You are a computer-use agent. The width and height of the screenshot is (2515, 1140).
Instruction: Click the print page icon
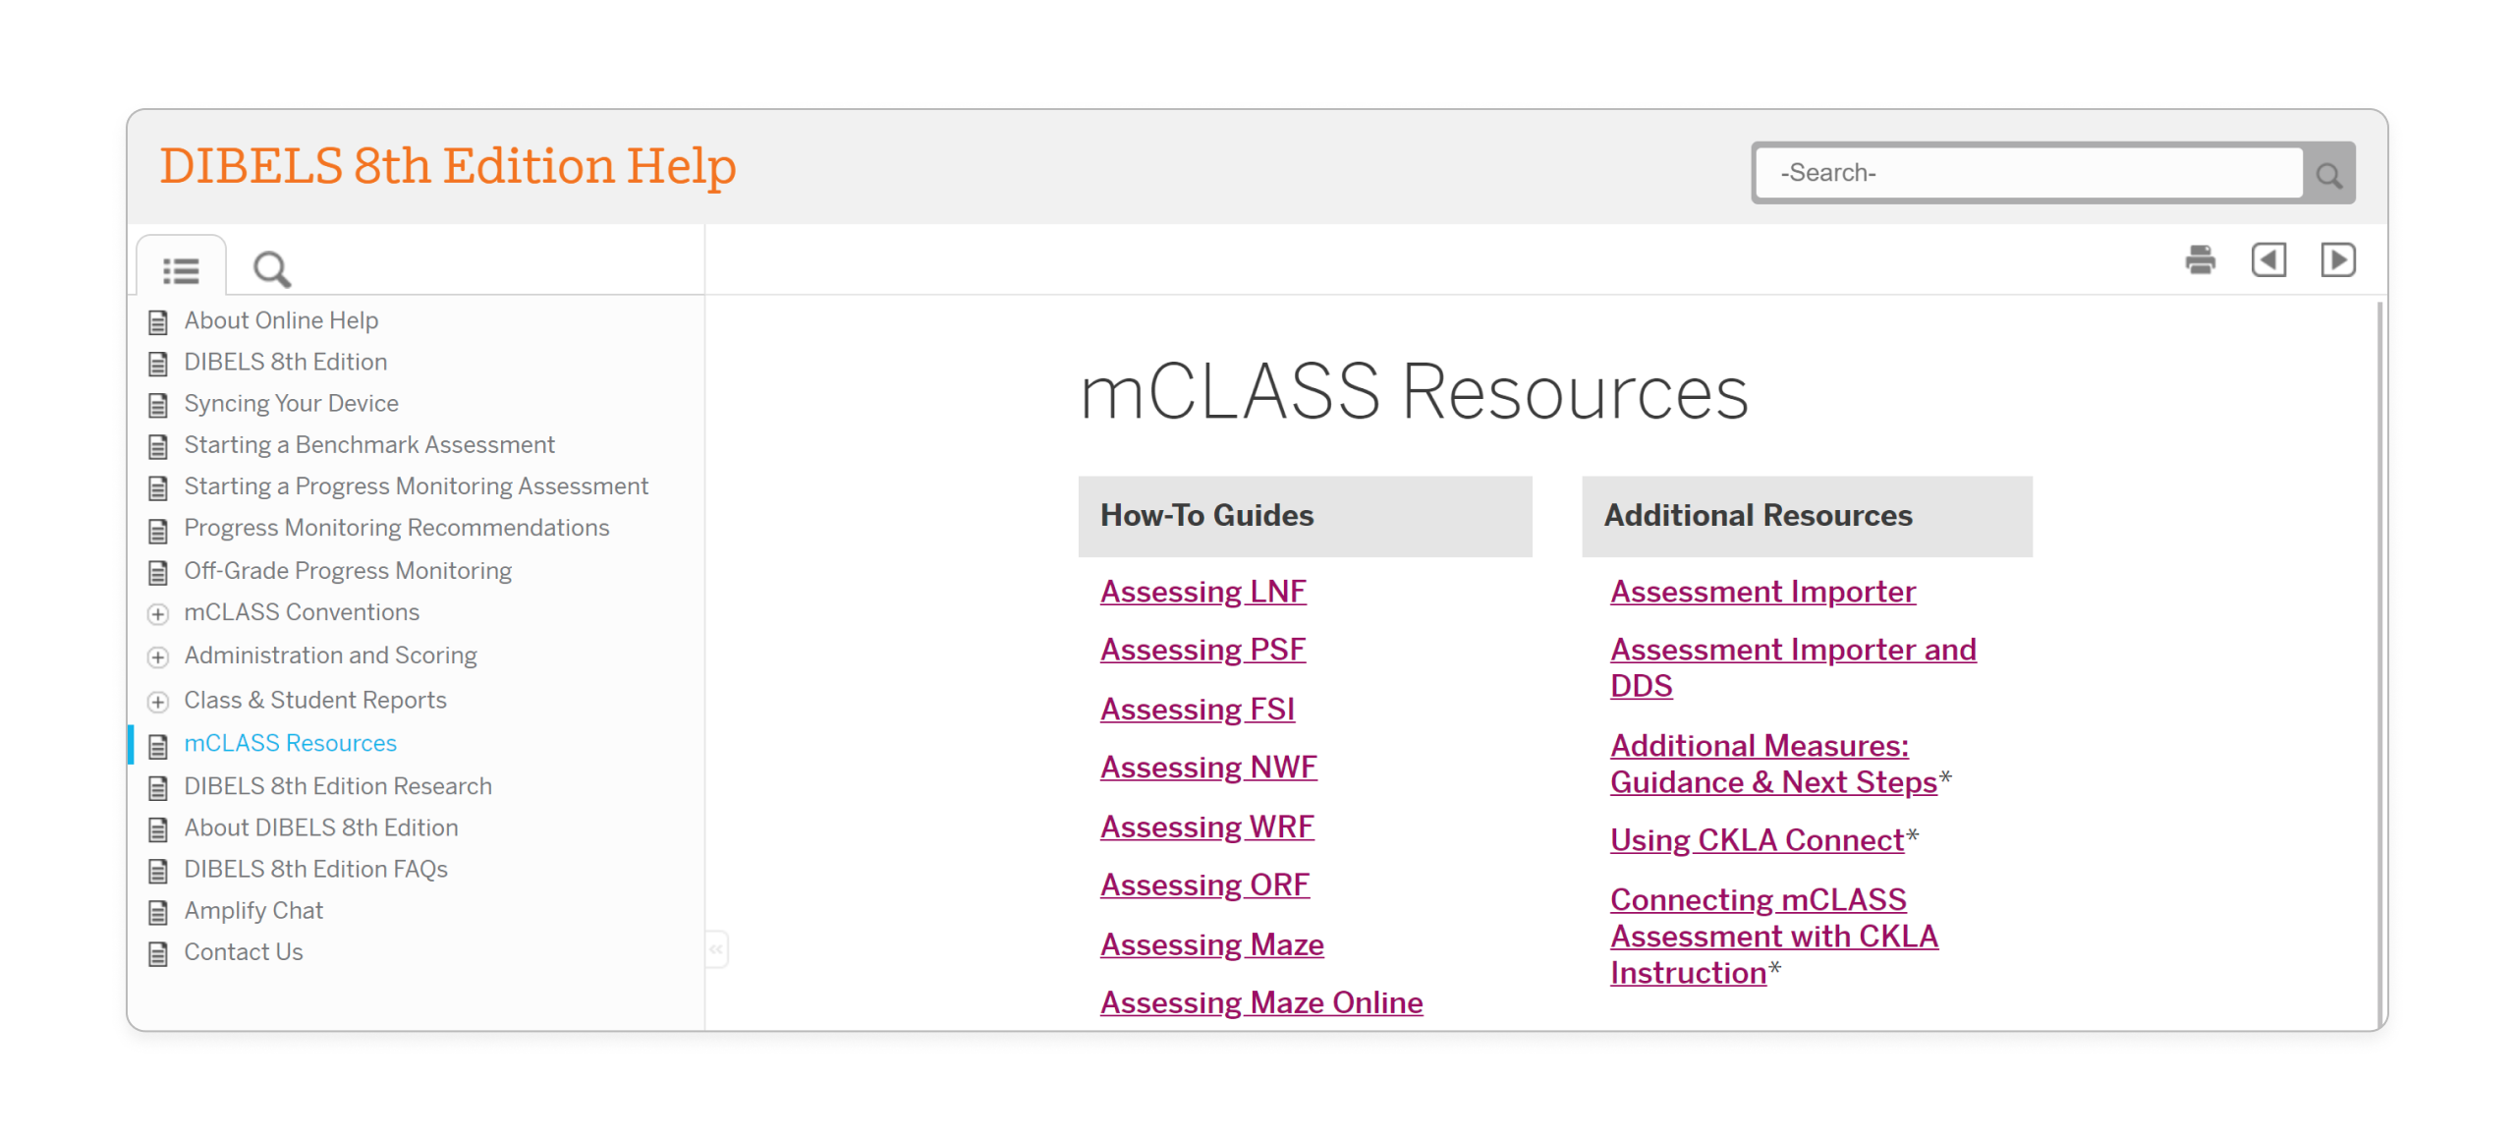tap(2201, 259)
